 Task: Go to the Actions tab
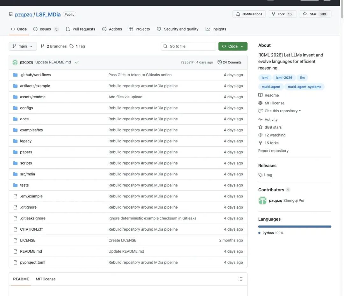pyautogui.click(x=112, y=29)
